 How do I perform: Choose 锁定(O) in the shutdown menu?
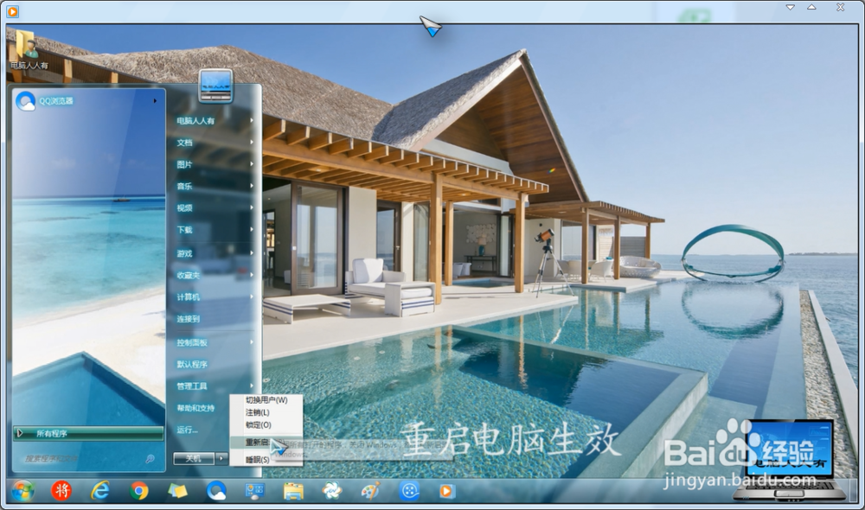click(x=266, y=425)
